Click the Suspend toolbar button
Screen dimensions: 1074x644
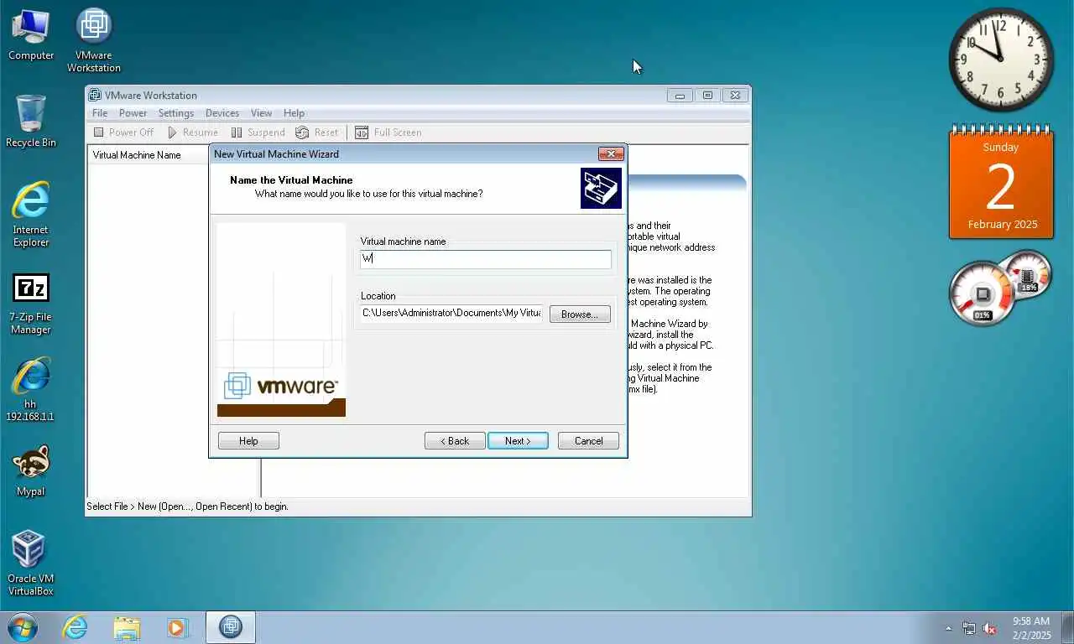(258, 132)
